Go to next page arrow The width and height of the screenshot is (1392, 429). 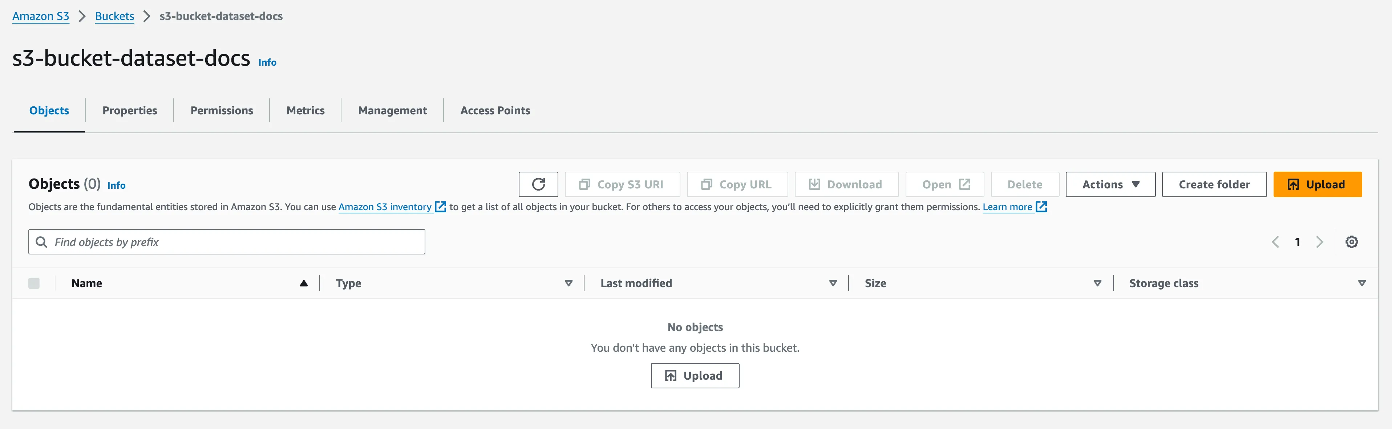(1320, 242)
